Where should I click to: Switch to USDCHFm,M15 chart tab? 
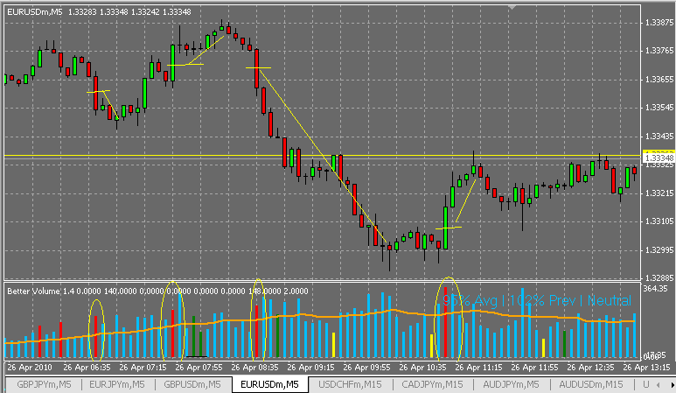tap(350, 384)
